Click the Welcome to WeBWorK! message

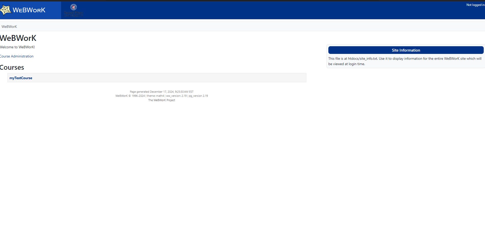tap(17, 47)
